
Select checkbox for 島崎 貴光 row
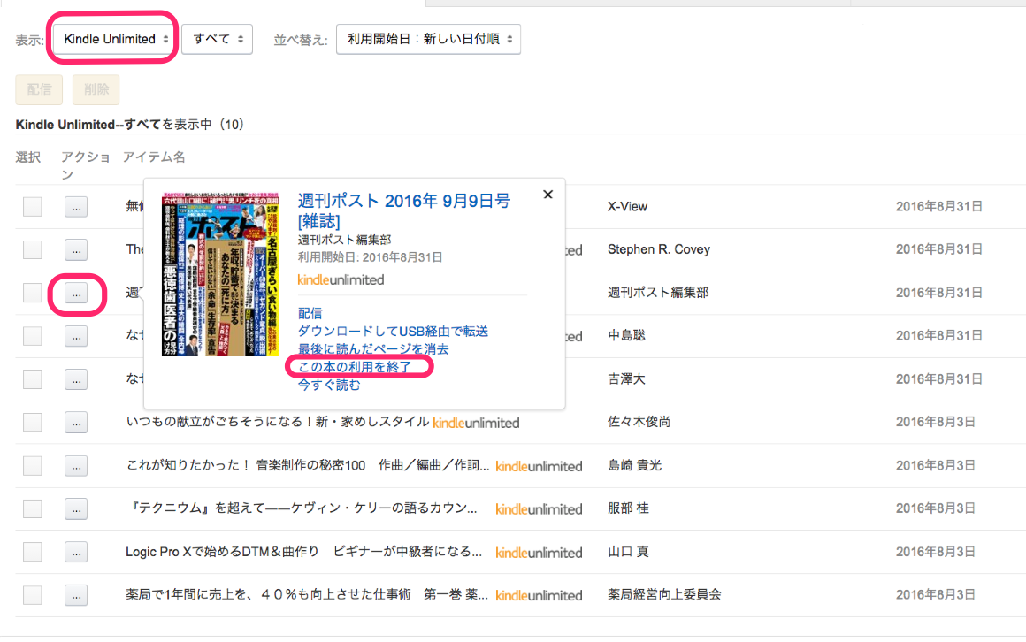32,466
